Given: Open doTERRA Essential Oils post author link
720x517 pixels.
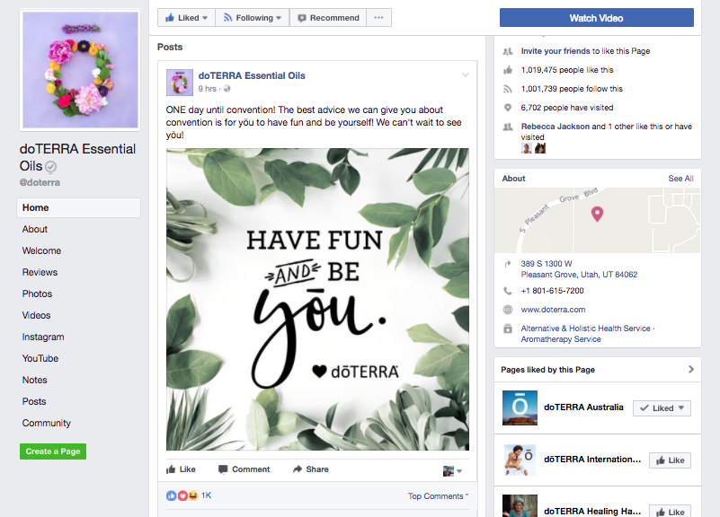Looking at the screenshot, I should [x=252, y=75].
